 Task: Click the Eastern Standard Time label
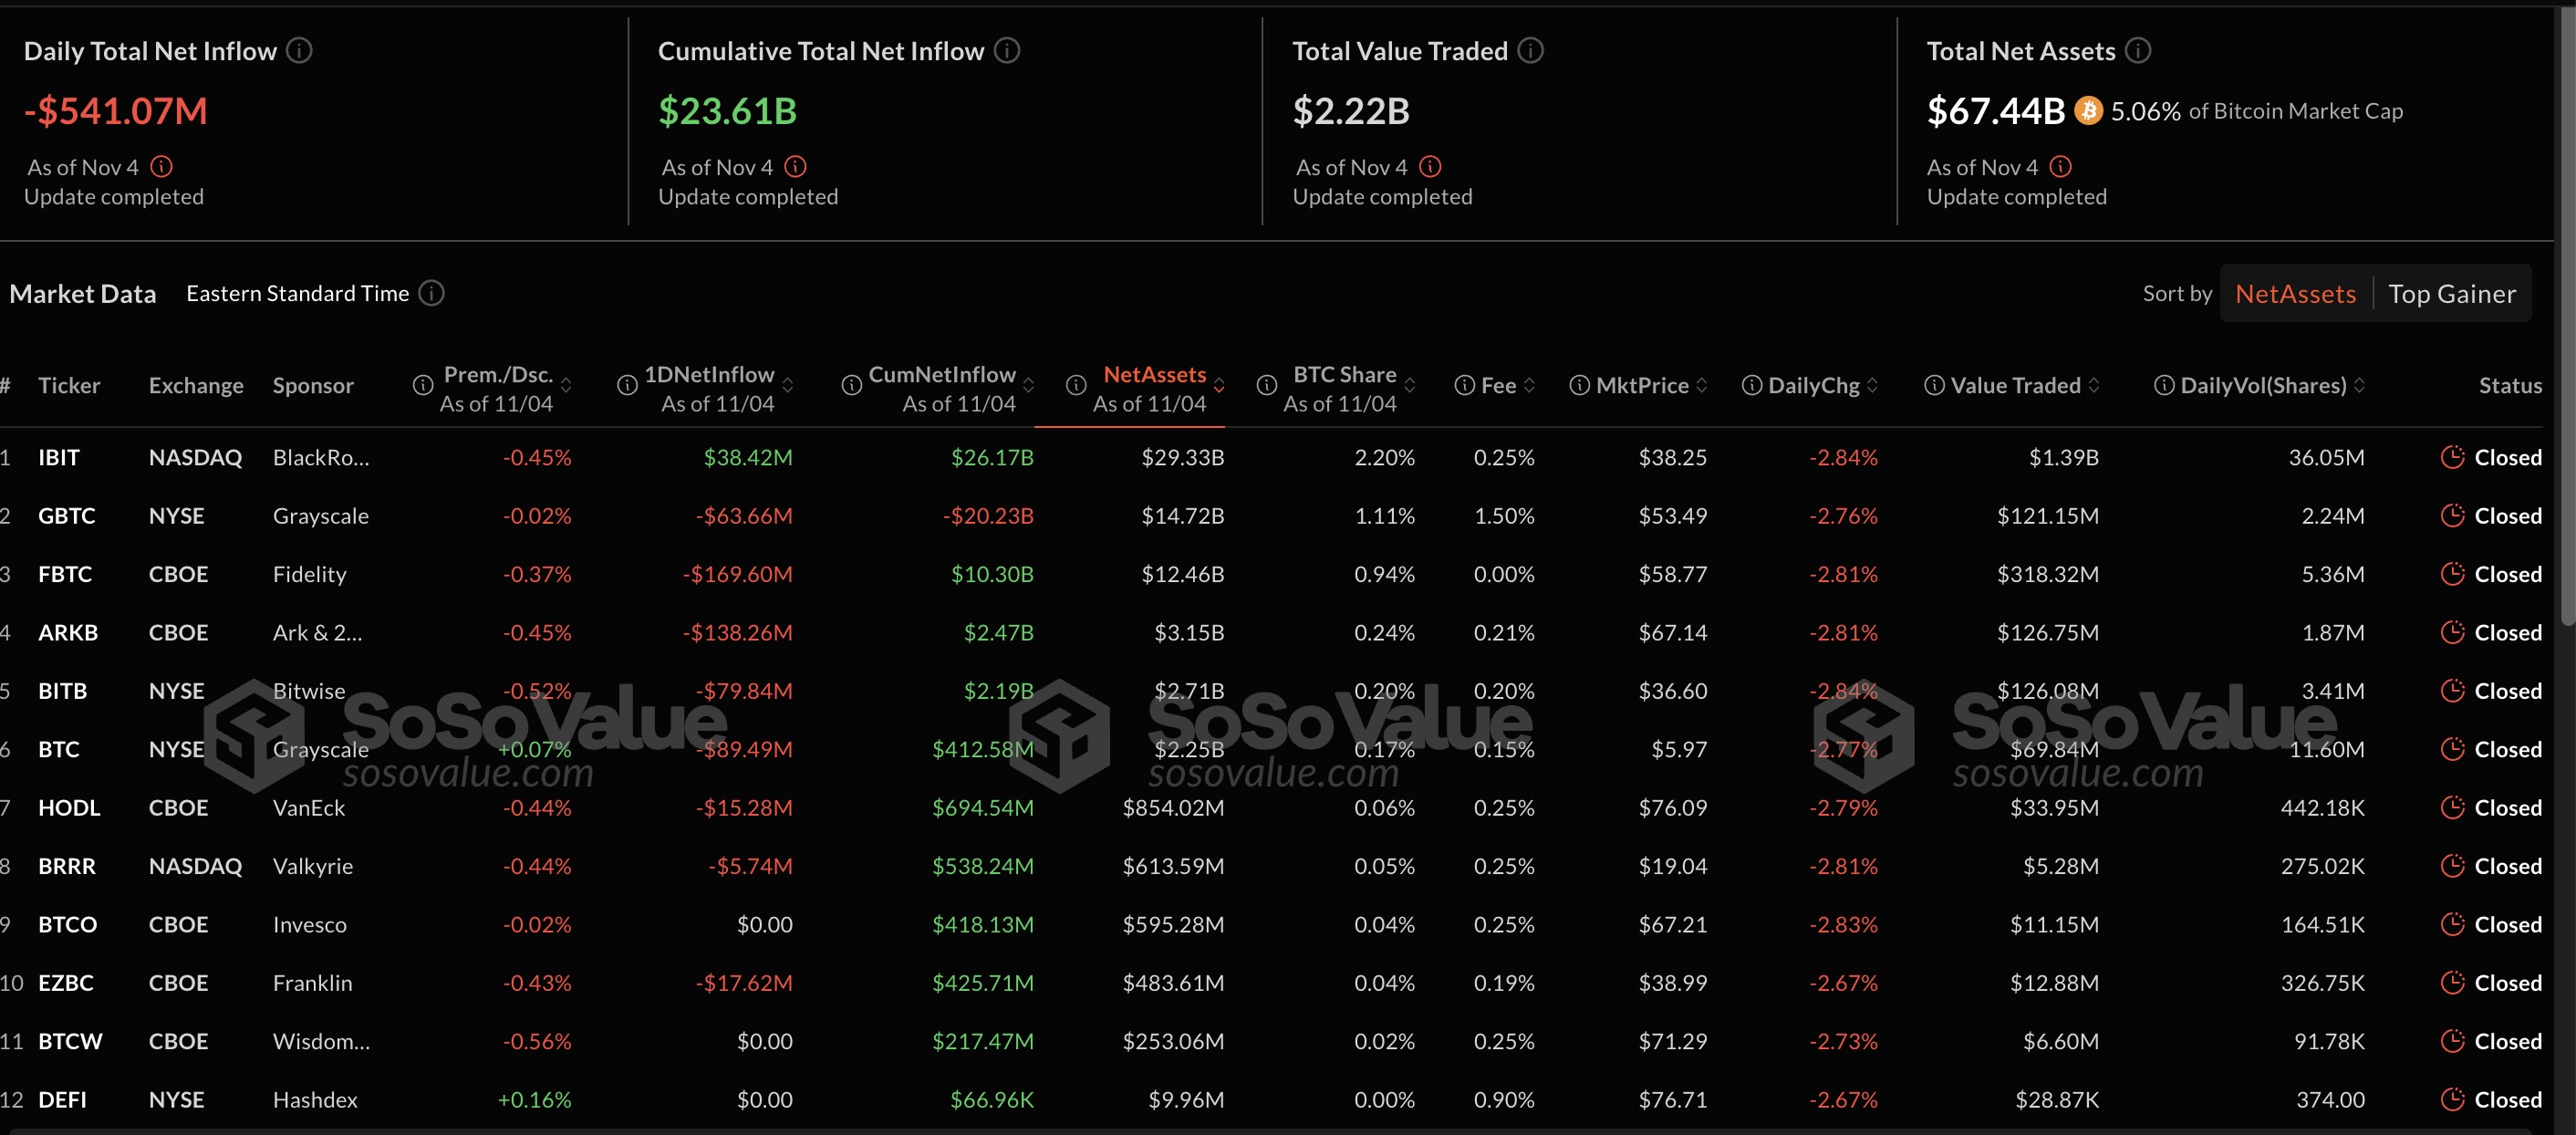point(297,293)
